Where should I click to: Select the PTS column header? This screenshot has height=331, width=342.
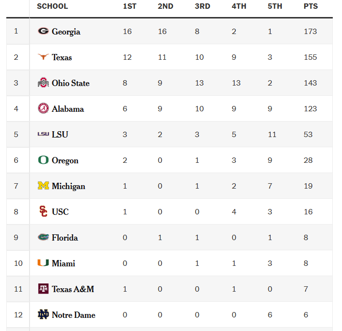[310, 6]
